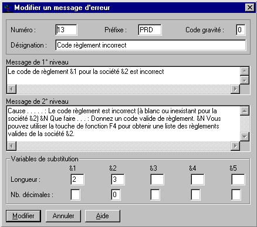This screenshot has width=257, height=227.
Task: Click the "&5" column header
Action: (233, 168)
